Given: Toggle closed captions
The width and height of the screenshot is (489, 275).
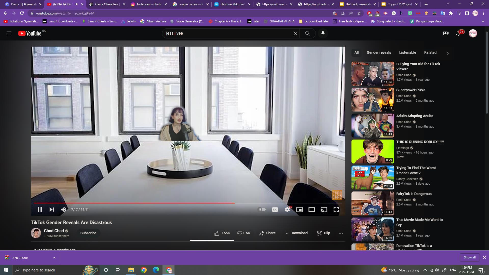Looking at the screenshot, I should 275,210.
